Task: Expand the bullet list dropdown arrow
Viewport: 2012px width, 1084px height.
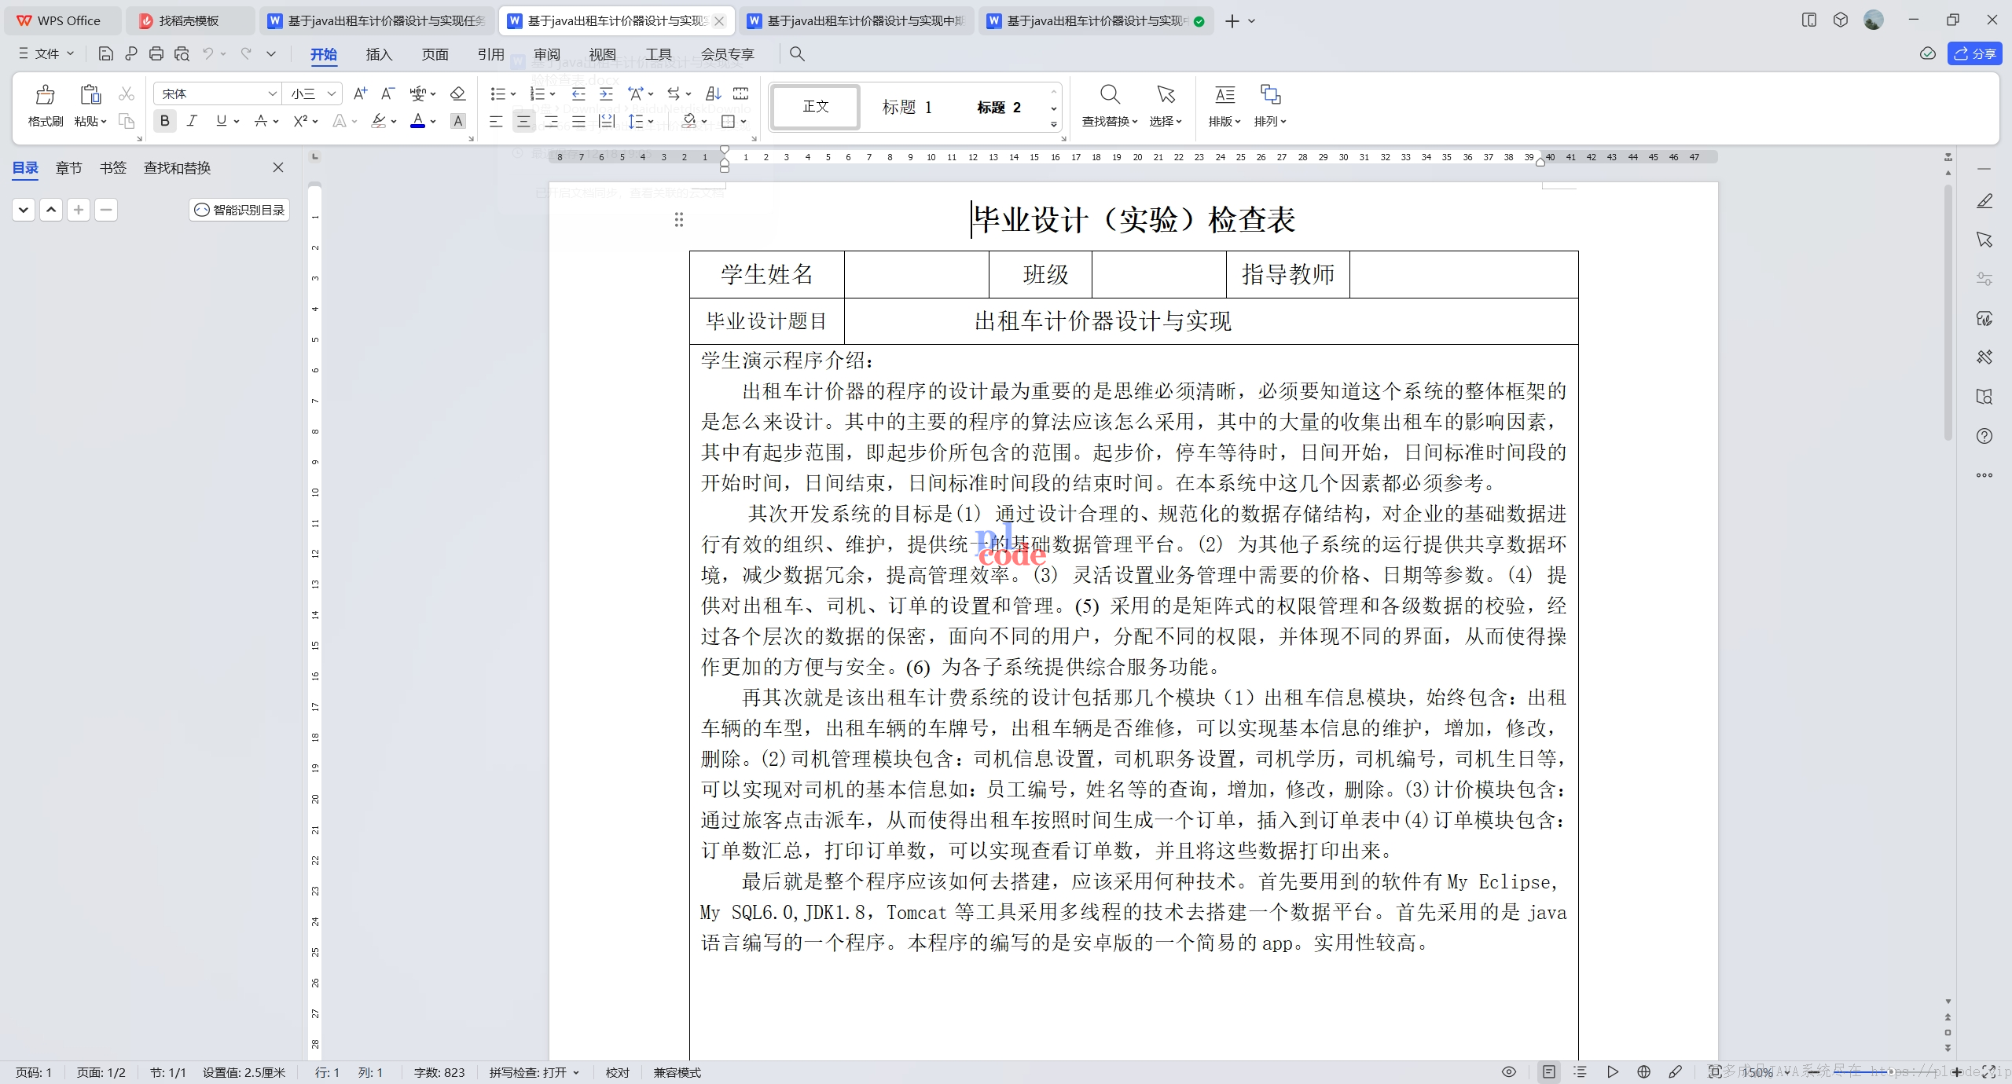Action: click(x=513, y=94)
